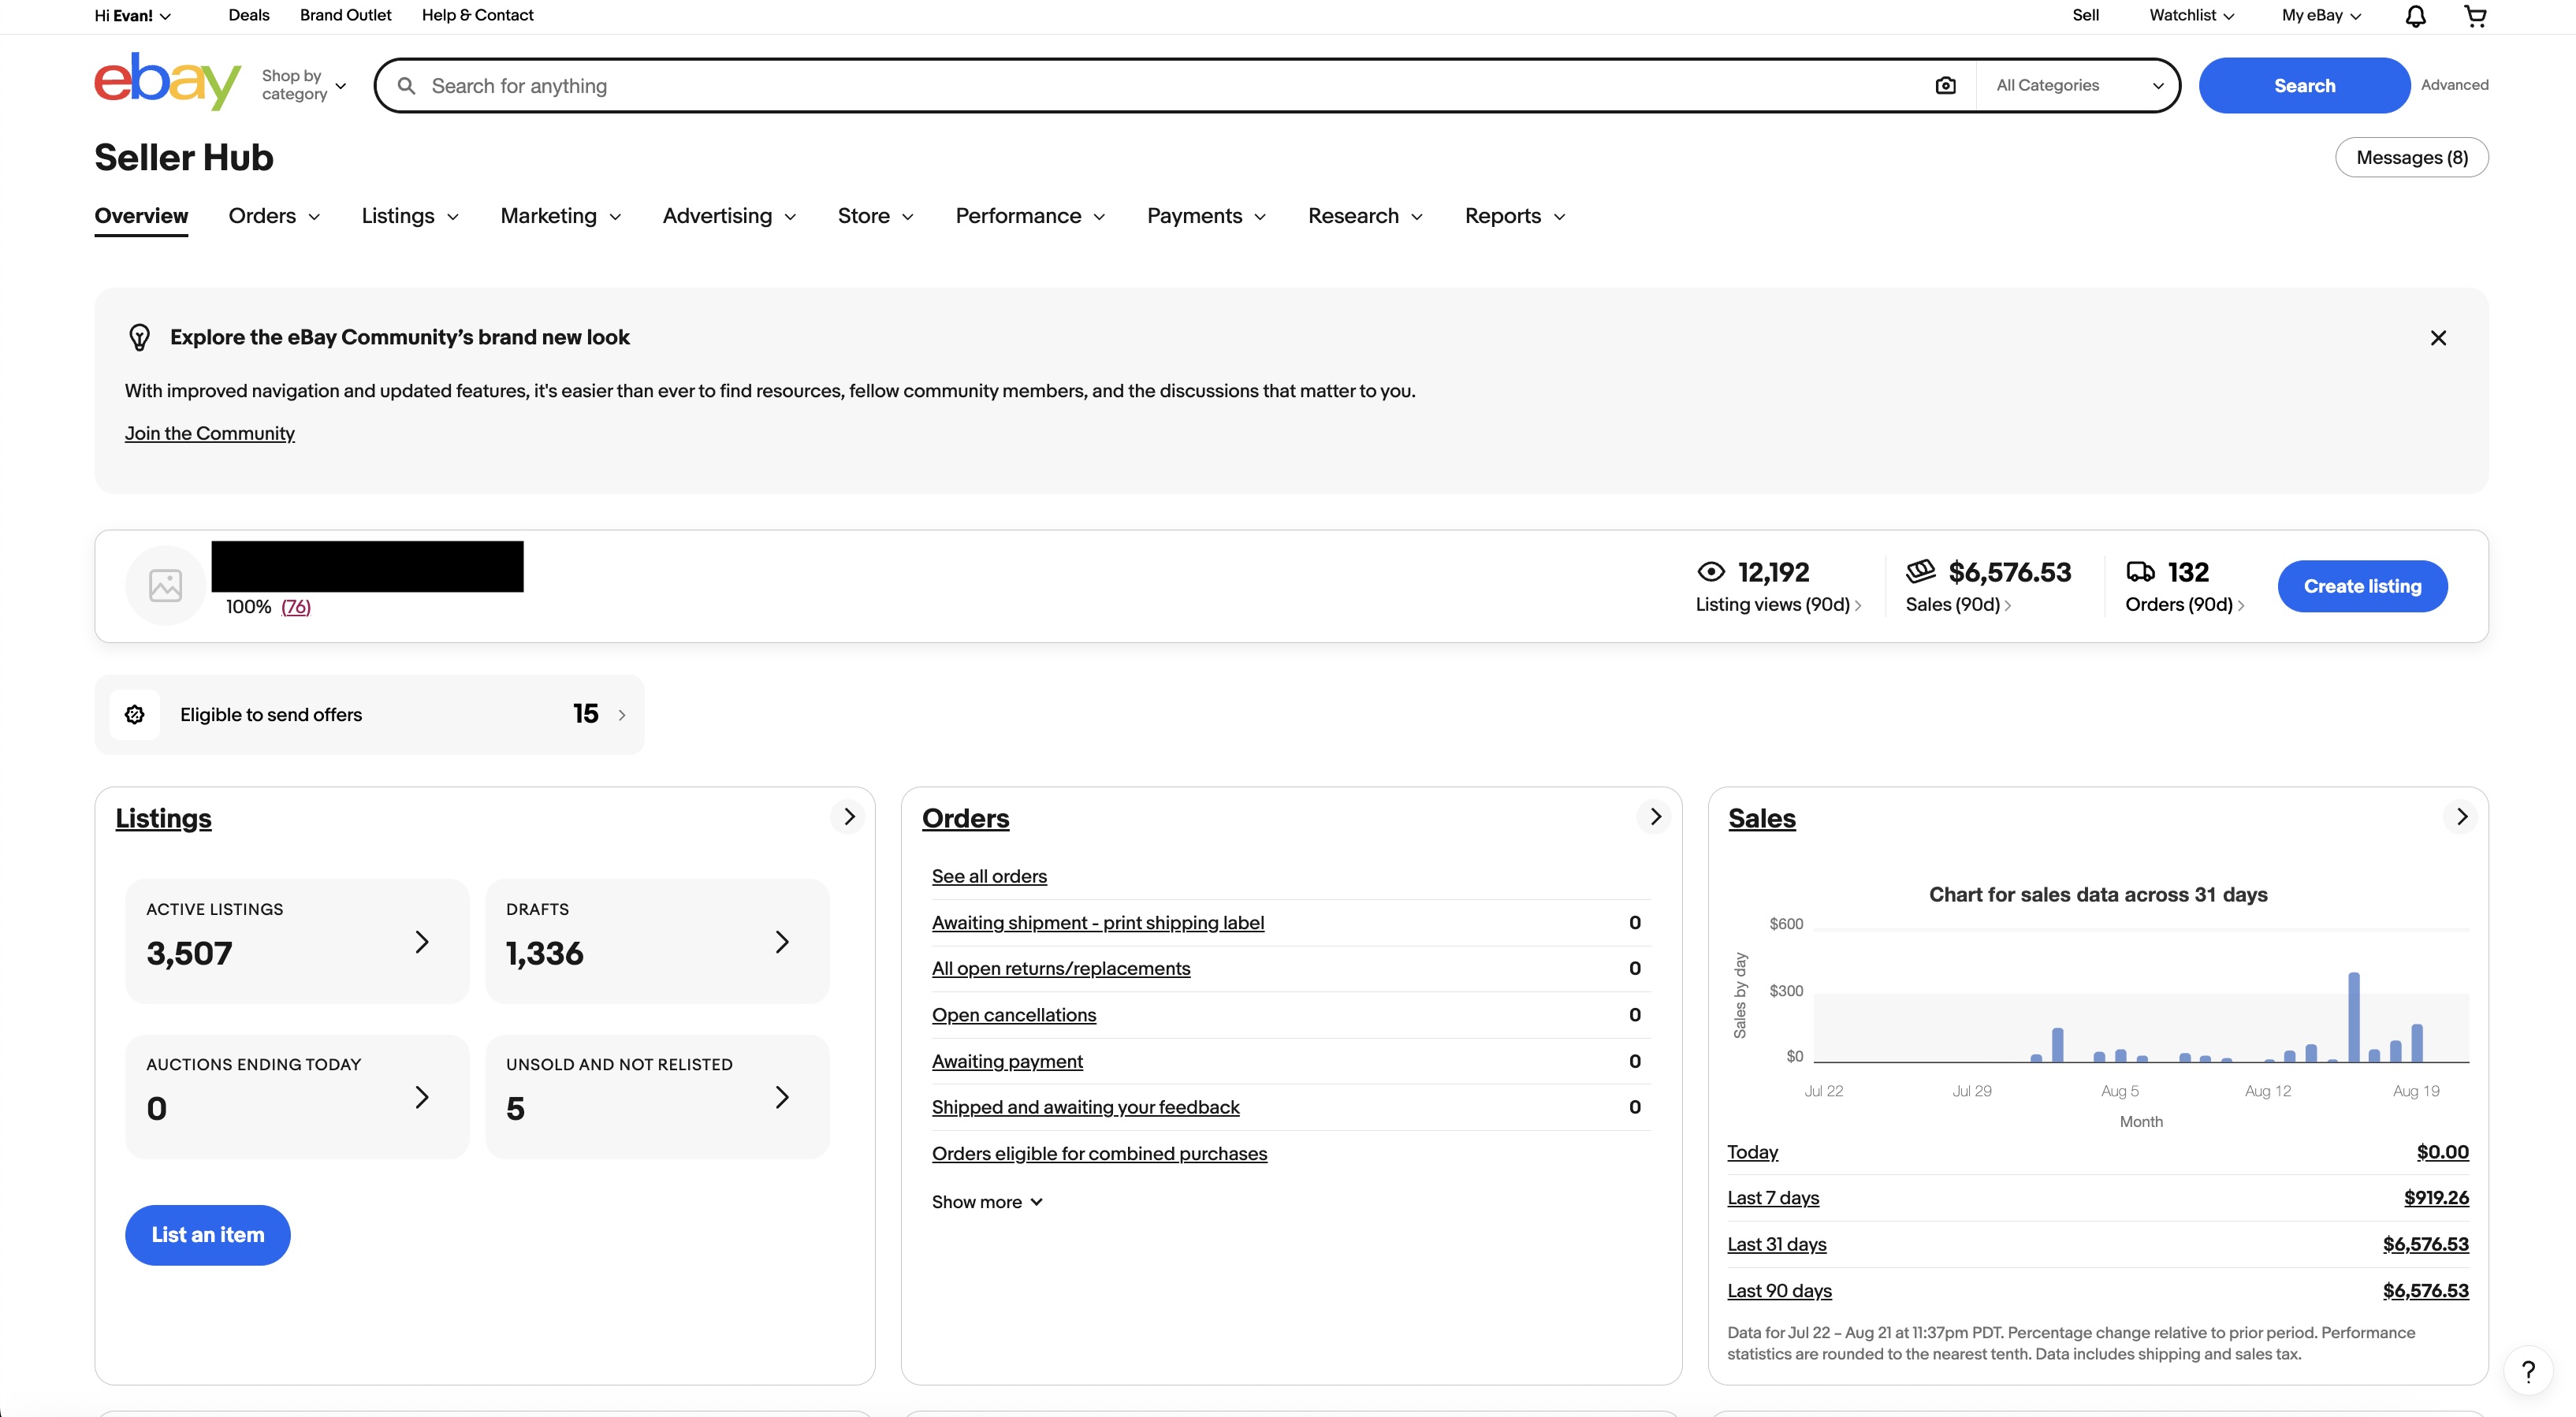Screen dimensions: 2576x1417
Task: Open the Orders menu in Seller Hub
Action: [x=274, y=216]
